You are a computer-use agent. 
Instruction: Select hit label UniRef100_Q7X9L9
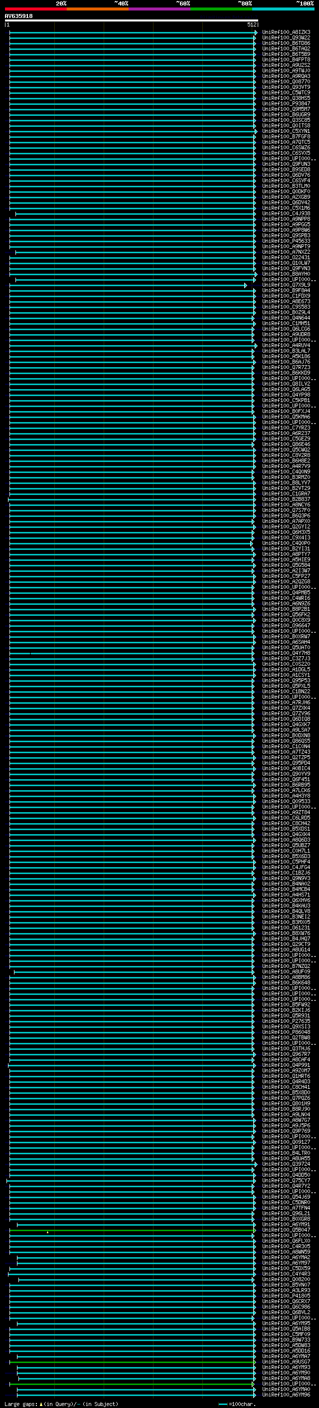286,285
